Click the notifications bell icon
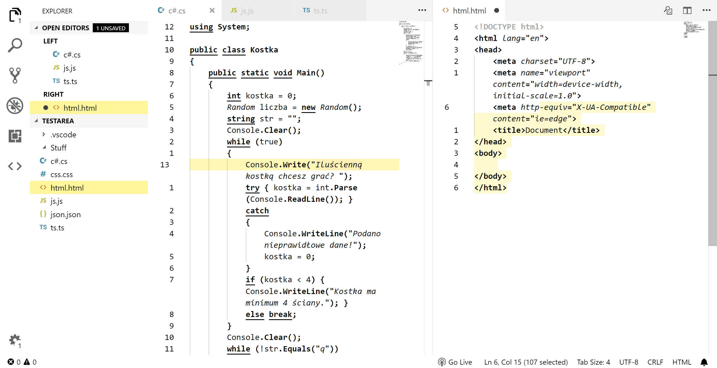Viewport: 717px width, 368px height. click(704, 362)
